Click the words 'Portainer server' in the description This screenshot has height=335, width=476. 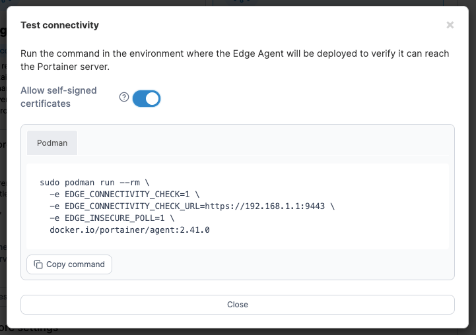click(72, 67)
